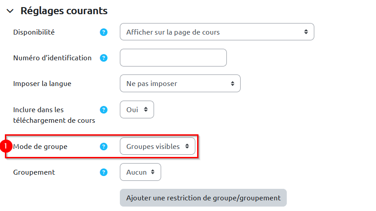The height and width of the screenshot is (211, 376).
Task: Click the Réglages courants section heading
Action: [x=64, y=11]
